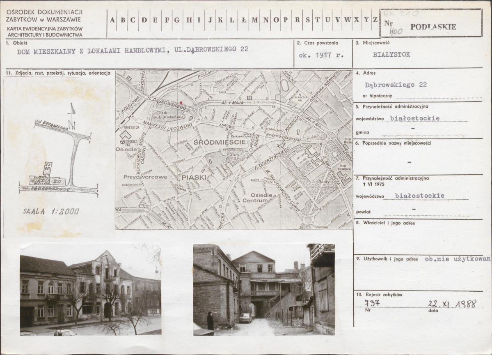This screenshot has height=355, width=492.
Task: Click the red location marker on the map
Action: point(181,103)
